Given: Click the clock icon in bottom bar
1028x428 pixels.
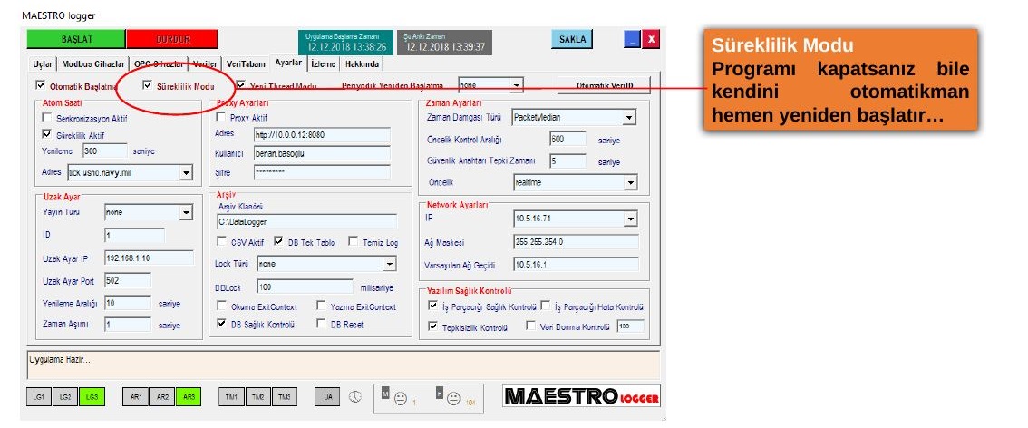Looking at the screenshot, I should coord(354,397).
